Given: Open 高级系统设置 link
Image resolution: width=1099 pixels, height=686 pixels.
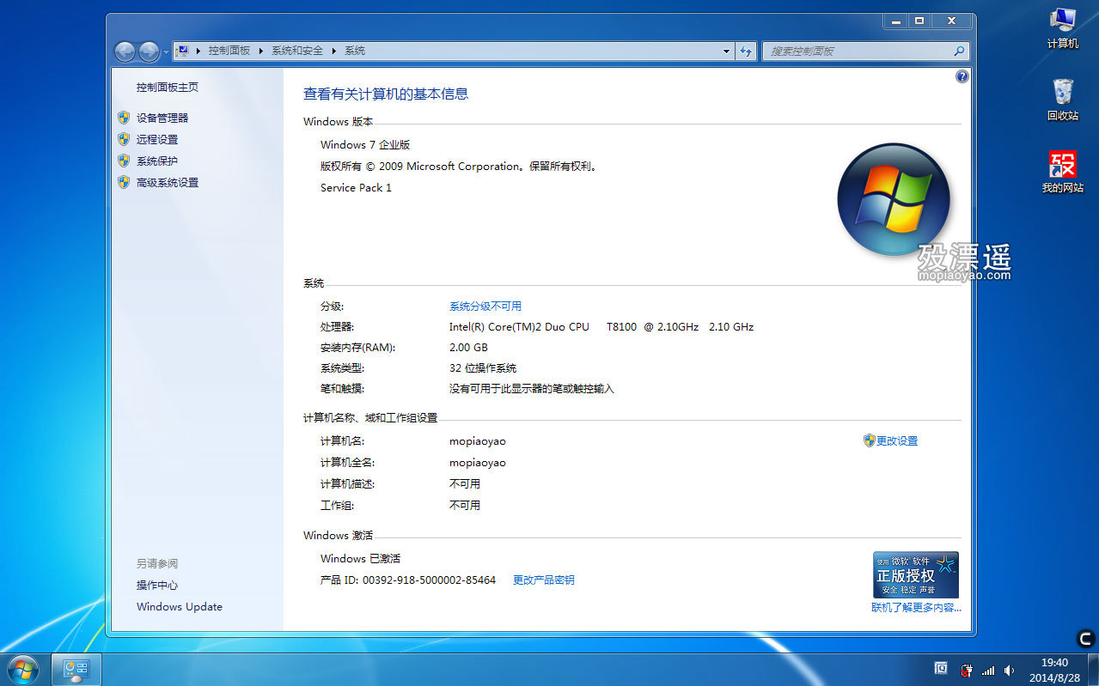Looking at the screenshot, I should point(167,182).
